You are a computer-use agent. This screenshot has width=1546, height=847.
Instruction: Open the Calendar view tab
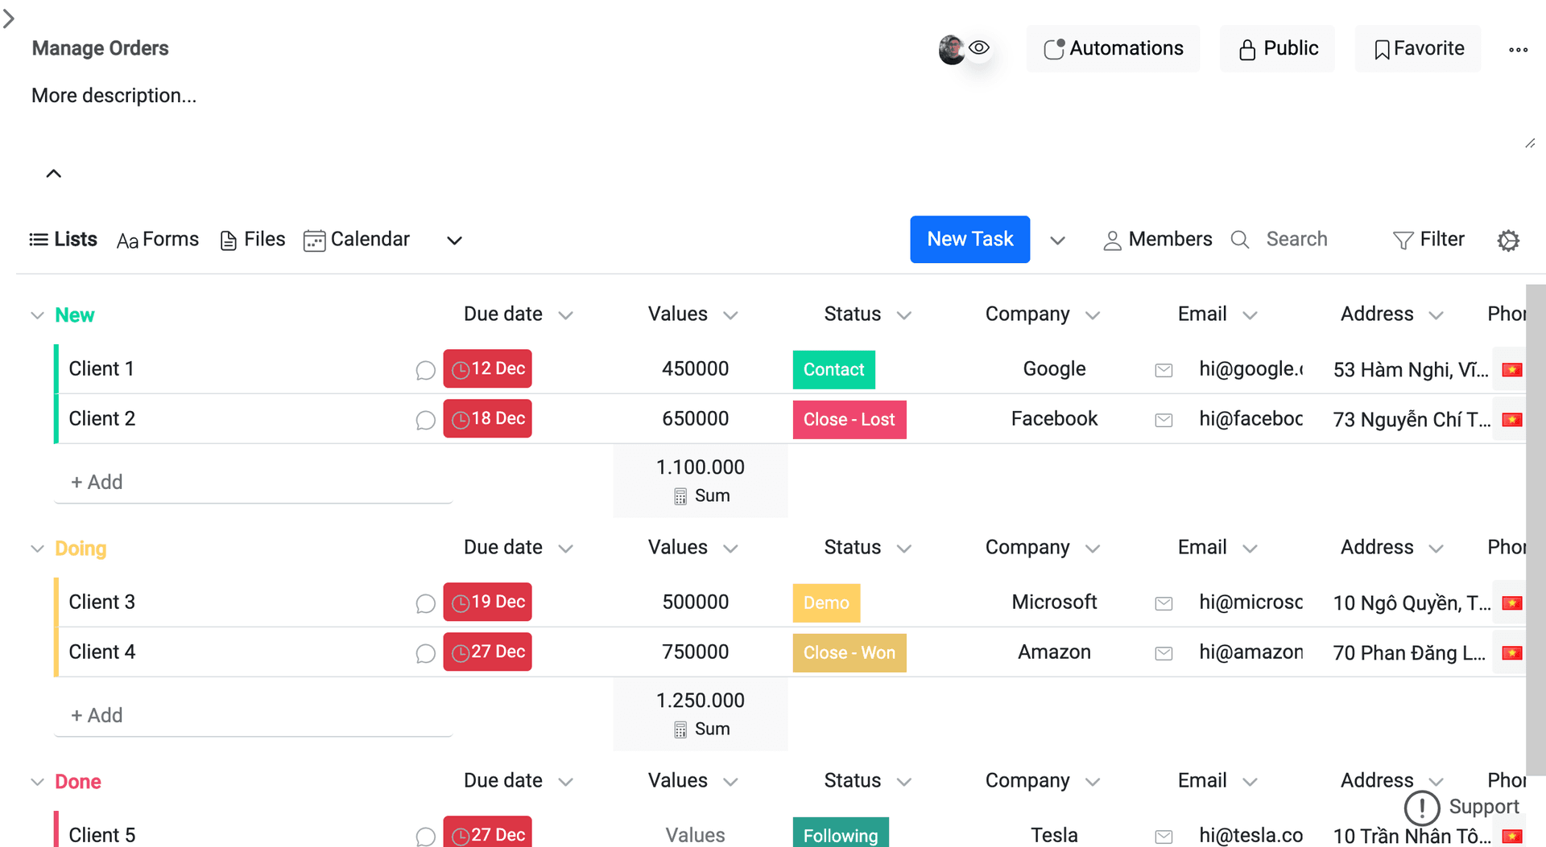click(357, 240)
